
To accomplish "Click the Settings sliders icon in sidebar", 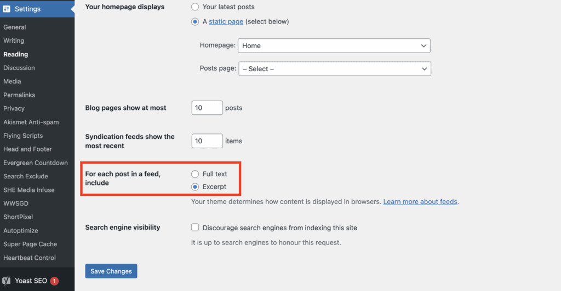I will (x=7, y=9).
